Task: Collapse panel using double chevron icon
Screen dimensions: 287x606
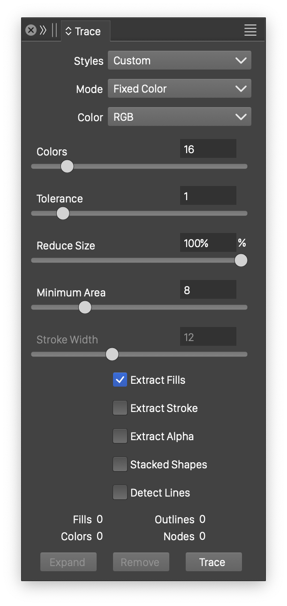Action: point(43,31)
